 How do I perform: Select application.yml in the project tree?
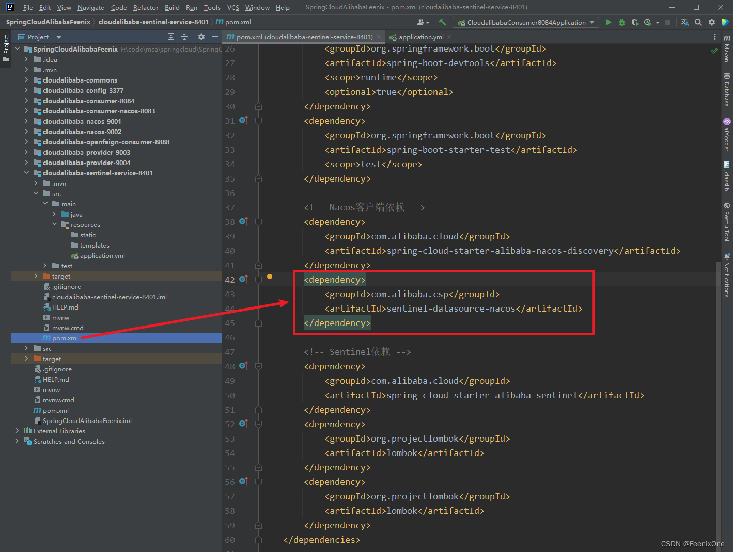pos(102,255)
